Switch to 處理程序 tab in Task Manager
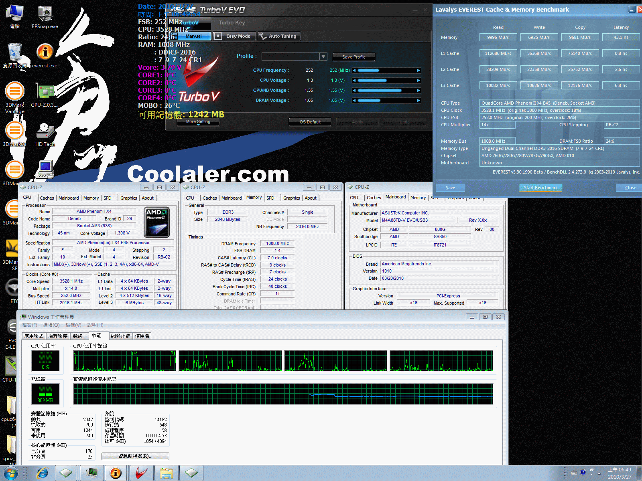Viewport: 642px width, 481px height. tap(58, 336)
